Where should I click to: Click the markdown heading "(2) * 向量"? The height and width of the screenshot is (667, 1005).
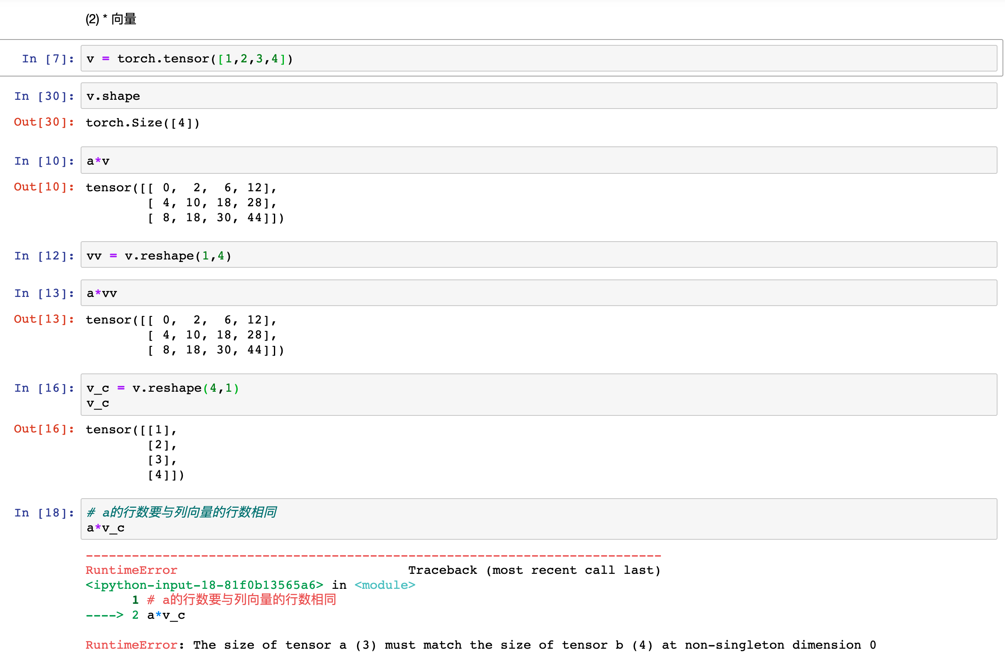click(x=111, y=19)
